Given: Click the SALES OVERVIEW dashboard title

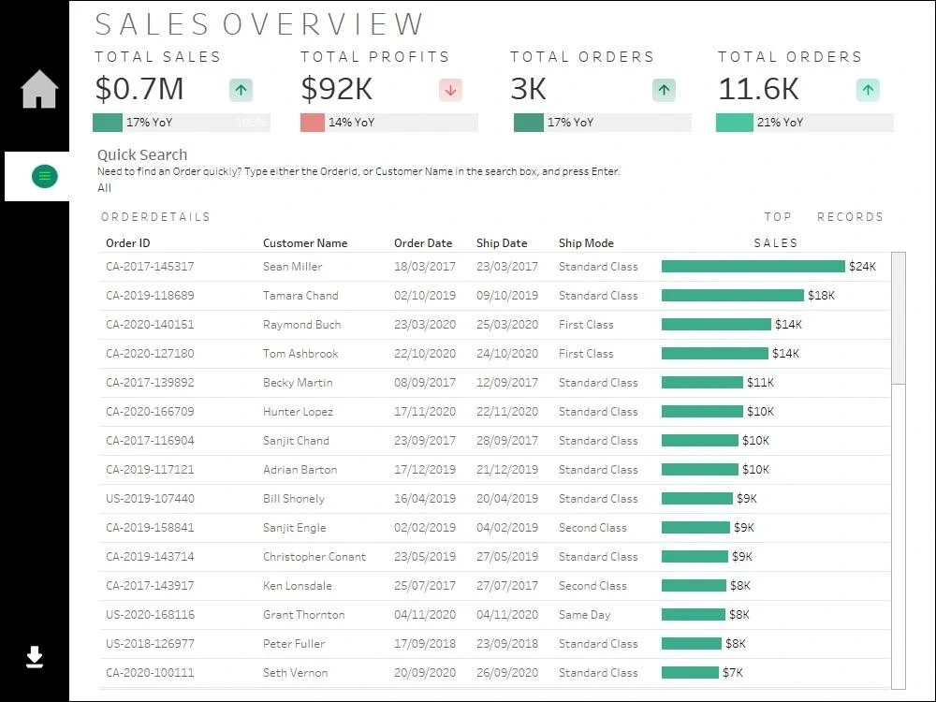Looking at the screenshot, I should point(259,24).
